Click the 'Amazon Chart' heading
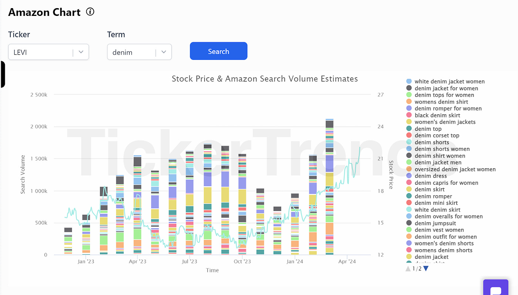This screenshot has height=295, width=518. pyautogui.click(x=44, y=12)
